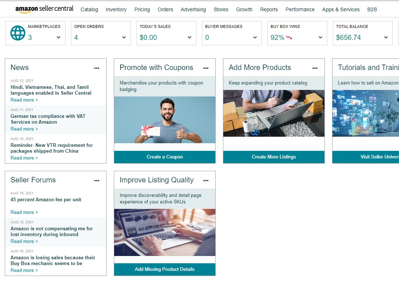Click the Add More Products heading
Screen dimensions: 399x293
click(x=260, y=67)
